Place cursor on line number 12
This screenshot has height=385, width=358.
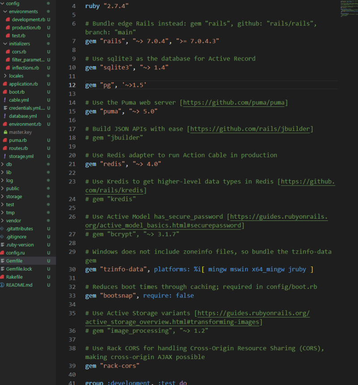pyautogui.click(x=72, y=85)
